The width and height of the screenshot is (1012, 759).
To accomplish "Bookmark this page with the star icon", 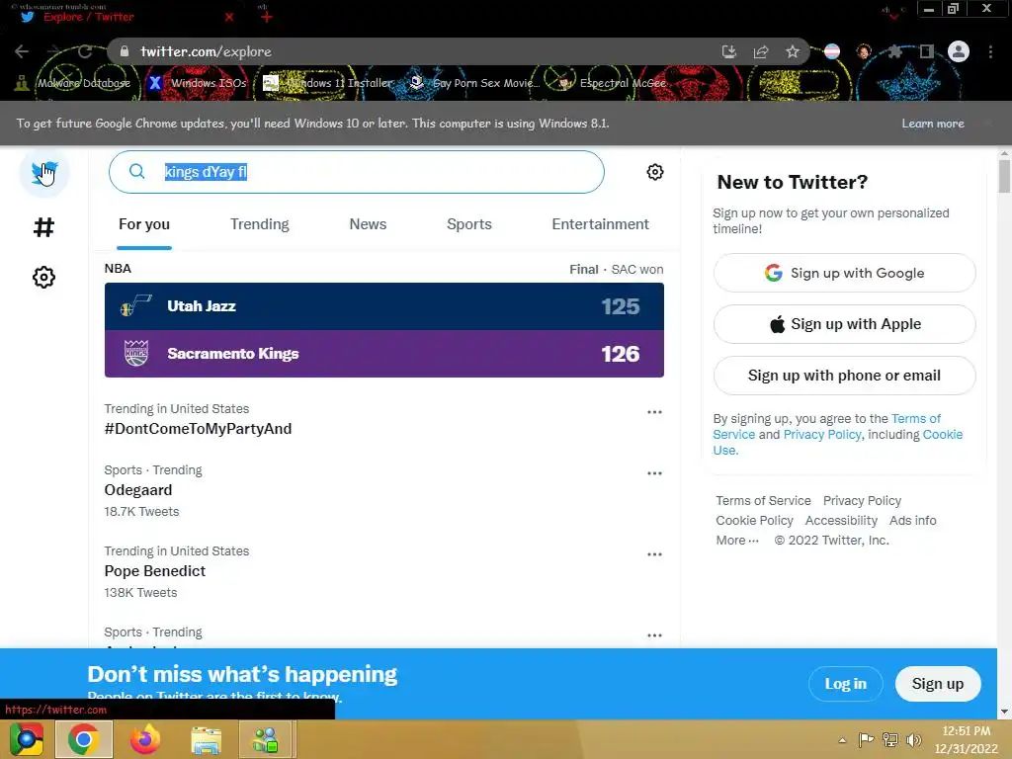I will pos(793,51).
